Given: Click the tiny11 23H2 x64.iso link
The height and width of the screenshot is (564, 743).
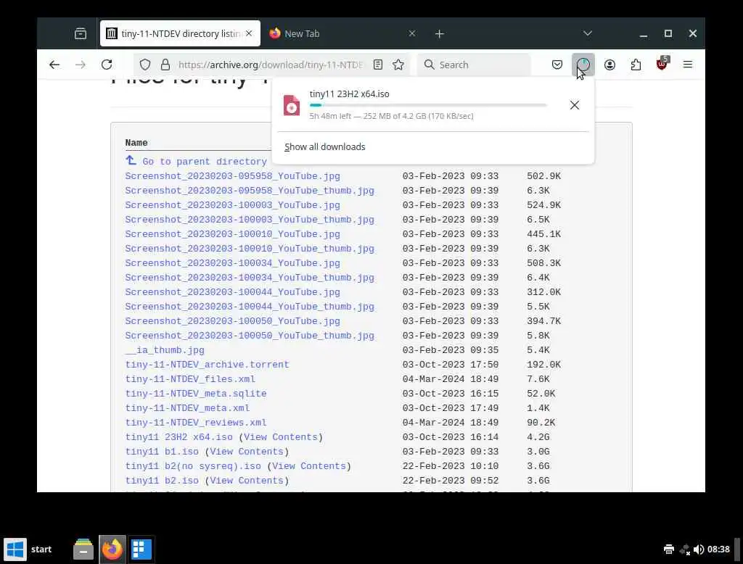Looking at the screenshot, I should pos(179,437).
